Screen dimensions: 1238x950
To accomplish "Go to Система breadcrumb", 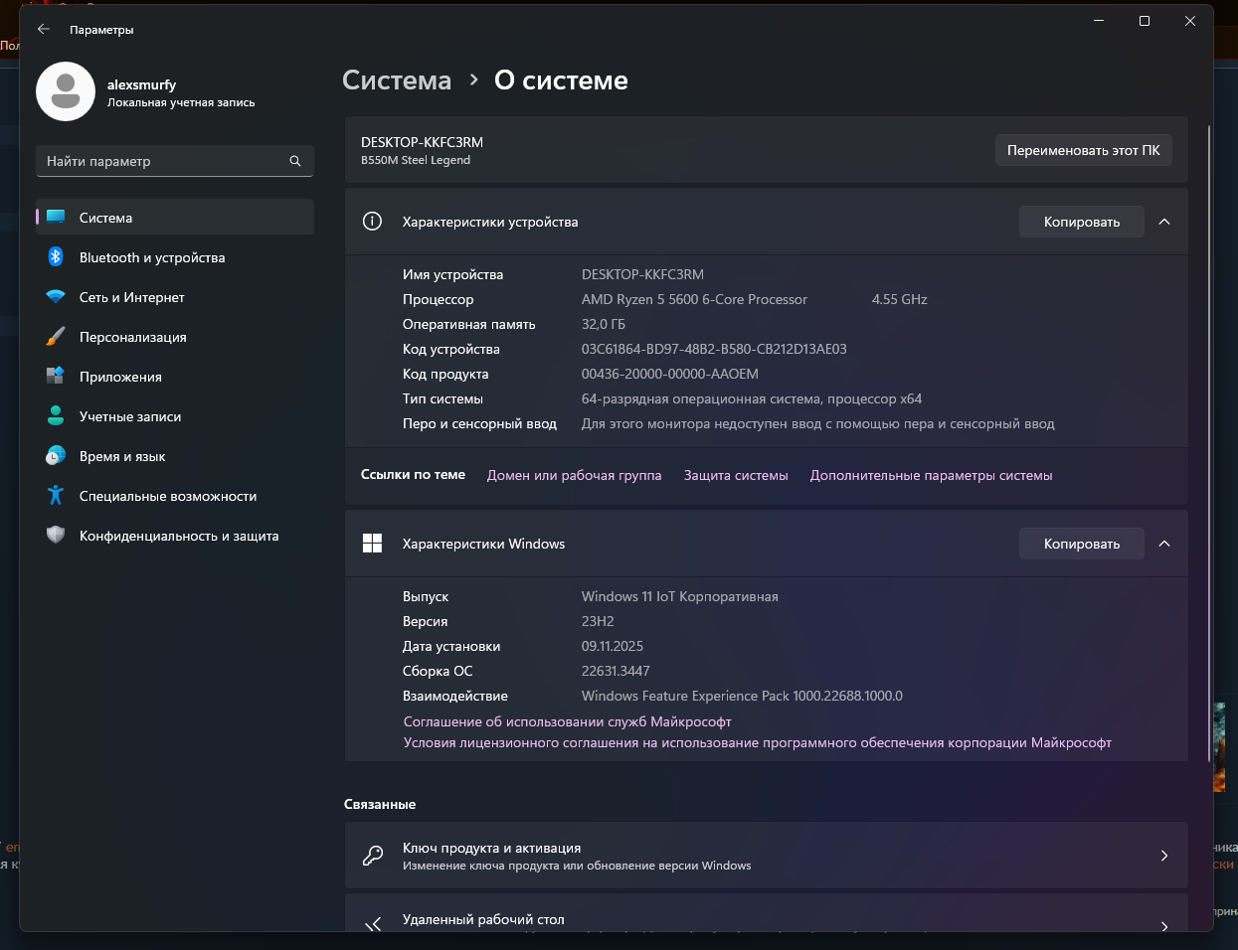I will tap(397, 80).
